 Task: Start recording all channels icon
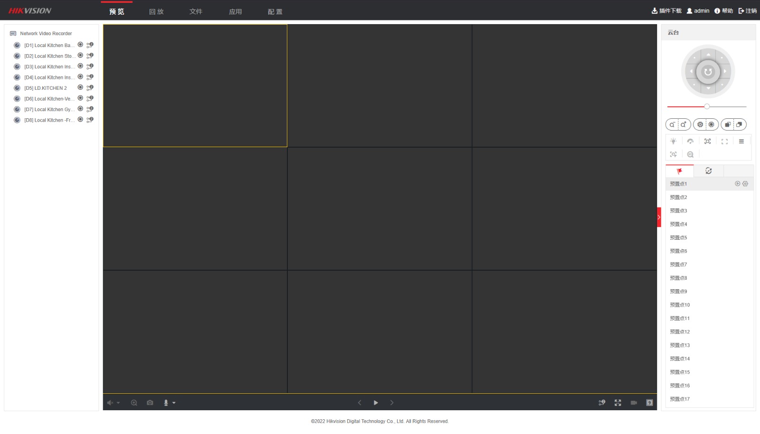tap(634, 403)
